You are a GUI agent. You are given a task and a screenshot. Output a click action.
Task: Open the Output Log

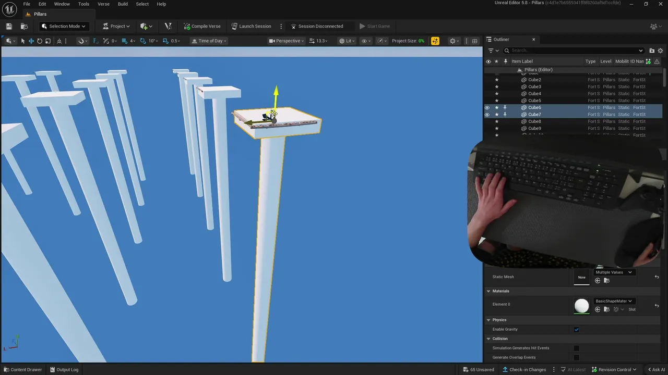click(64, 370)
